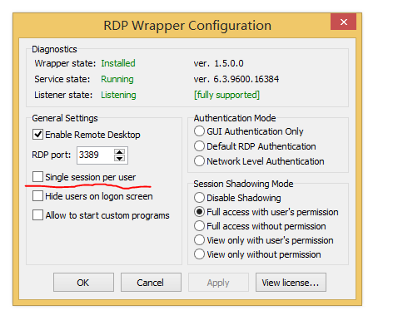Click the "ver. 6.3.9600.16384" service version
This screenshot has height=335, width=408.
pyautogui.click(x=236, y=79)
